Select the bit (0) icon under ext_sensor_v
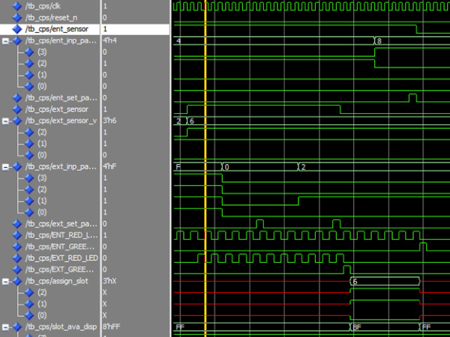This screenshot has width=450, height=337. click(29, 155)
